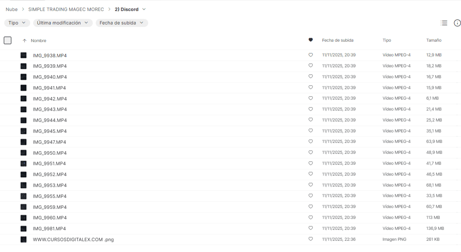Go to Nube in breadcrumb
This screenshot has width=461, height=252.
coord(12,9)
